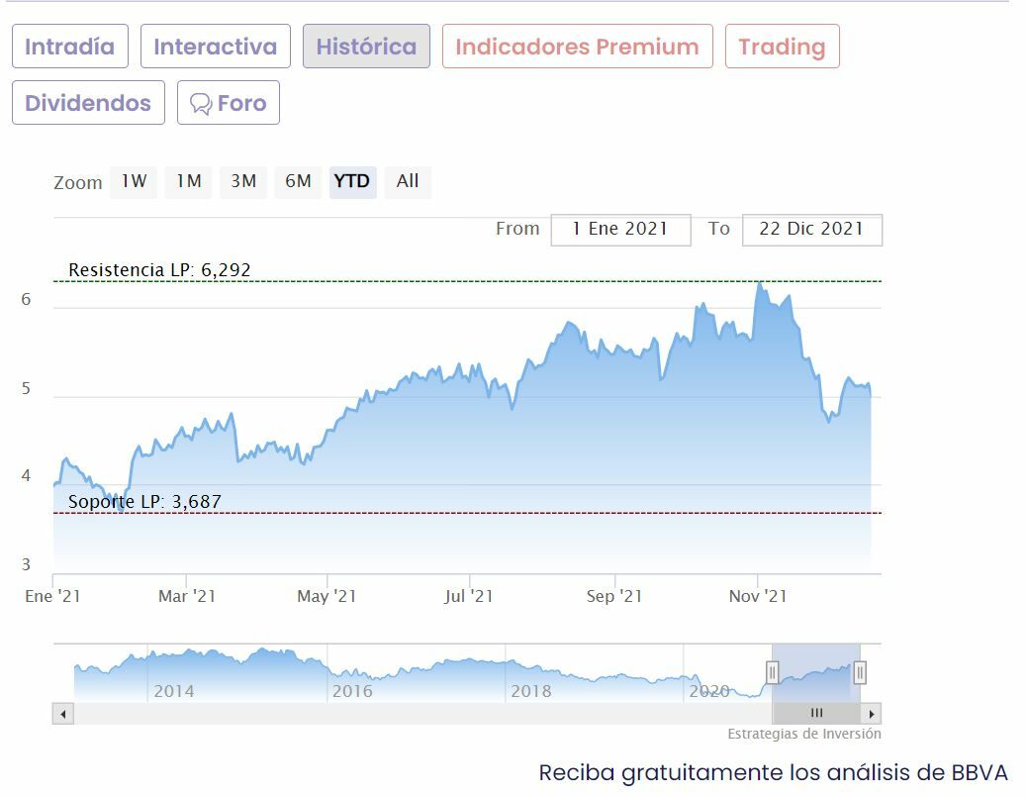Edit the From date field
The width and height of the screenshot is (1027, 796).
(x=620, y=229)
